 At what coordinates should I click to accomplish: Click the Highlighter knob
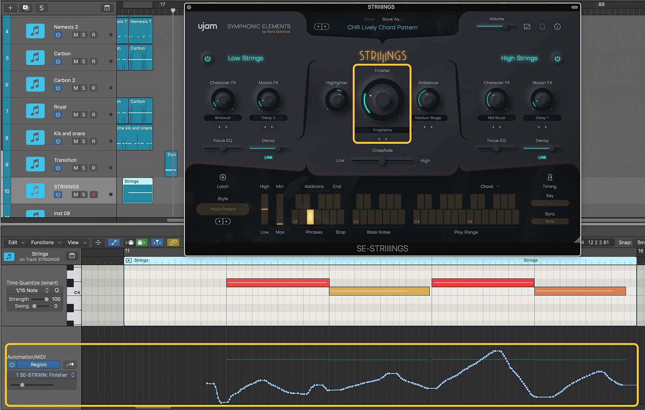click(337, 100)
